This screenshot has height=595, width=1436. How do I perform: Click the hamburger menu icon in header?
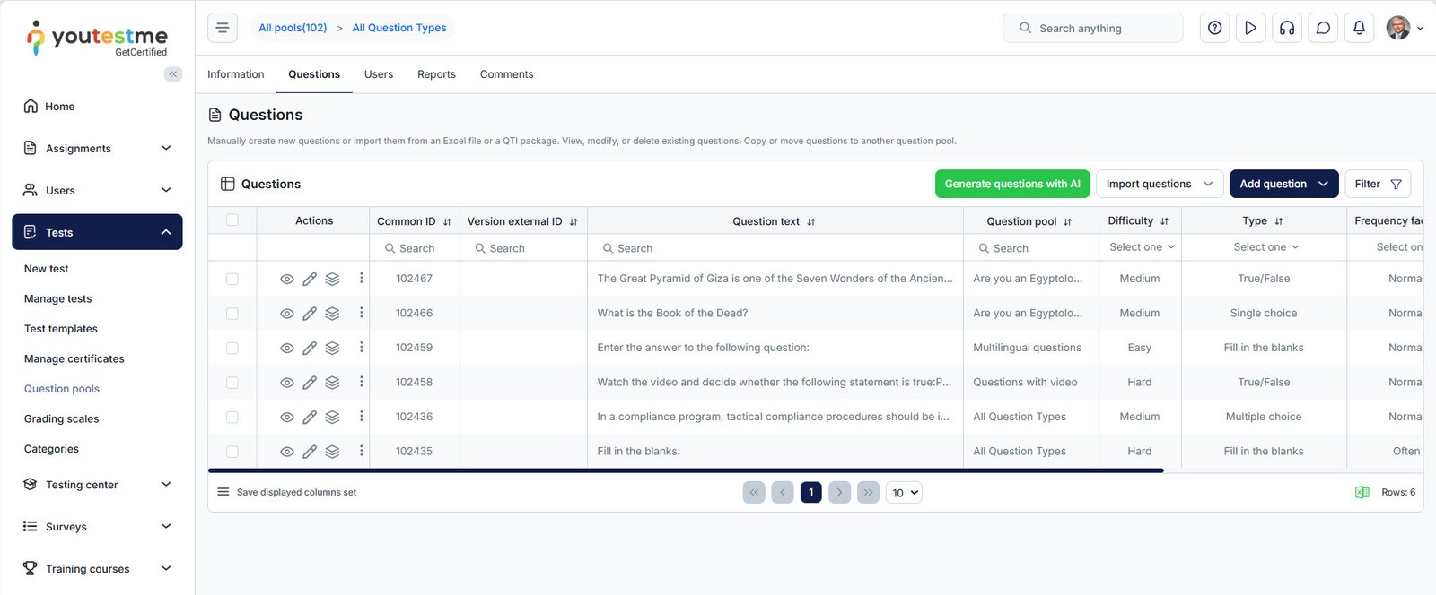coord(223,28)
